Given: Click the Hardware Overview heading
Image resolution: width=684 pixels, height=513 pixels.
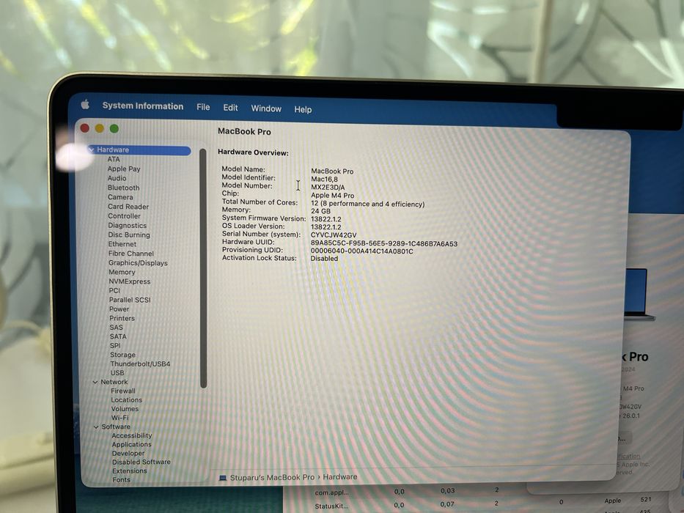Looking at the screenshot, I should pyautogui.click(x=253, y=153).
